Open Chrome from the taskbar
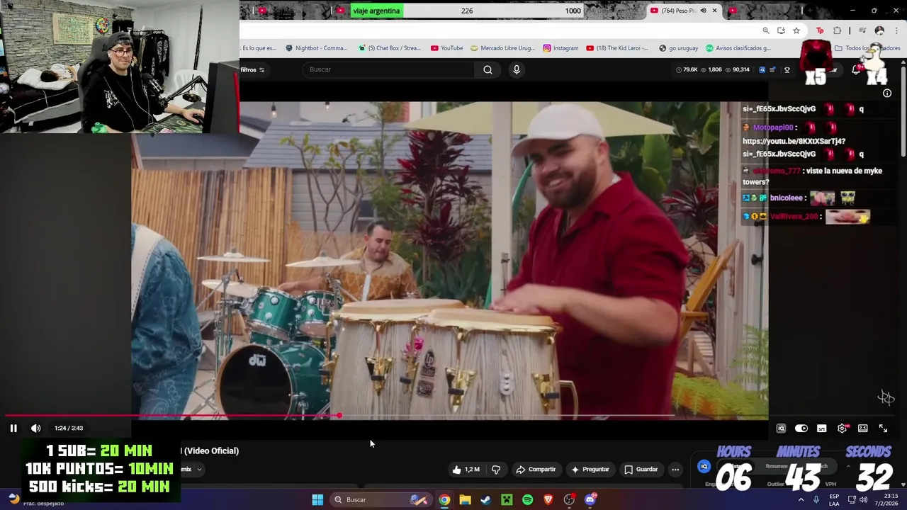This screenshot has height=510, width=907. (444, 499)
